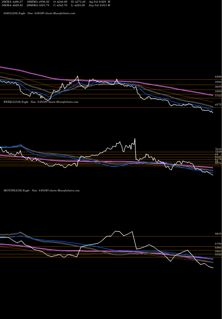Click the Avg Vol reading
This screenshot has height=319, width=222.
coord(99,2)
